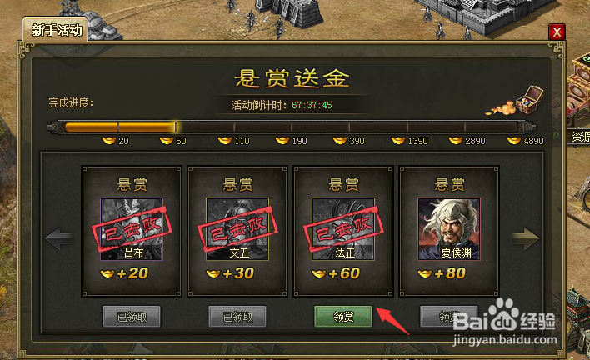Click gold ingot beside +60 reward
The image size is (590, 360).
(319, 273)
